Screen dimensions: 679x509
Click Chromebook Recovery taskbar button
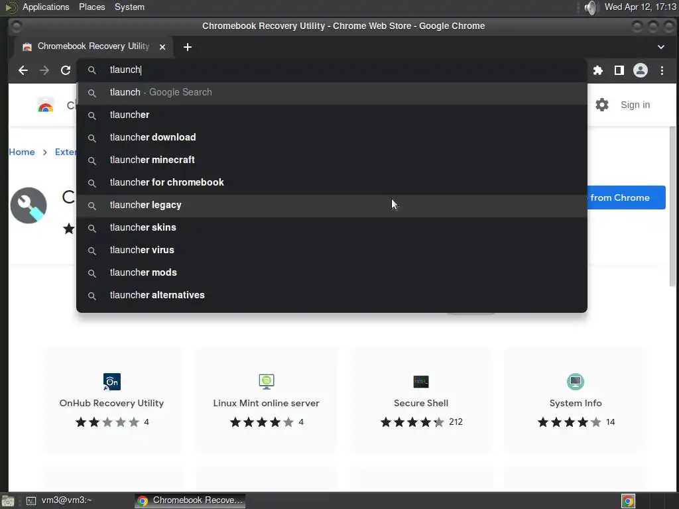click(x=190, y=501)
